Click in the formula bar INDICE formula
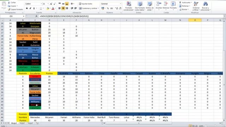Viewport: 226px width, 127px height. pyautogui.click(x=64, y=16)
